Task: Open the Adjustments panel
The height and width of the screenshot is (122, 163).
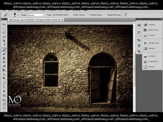Action: 152,43
